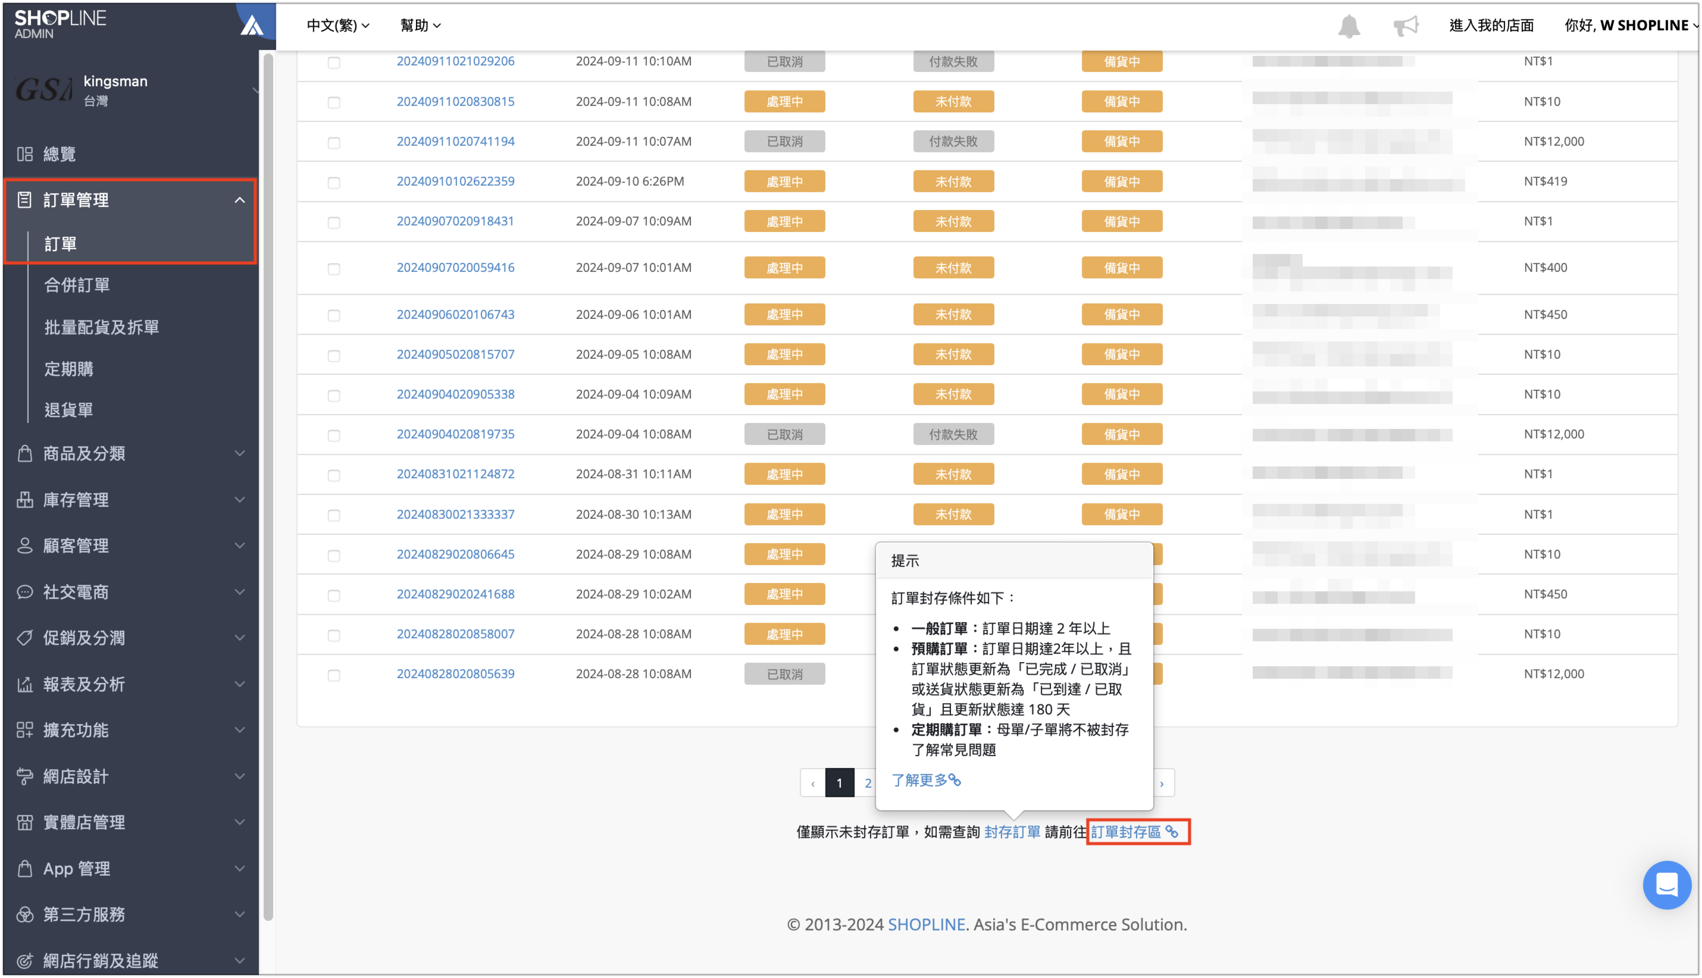
Task: Click the App 管理 bag icon
Action: click(x=25, y=869)
